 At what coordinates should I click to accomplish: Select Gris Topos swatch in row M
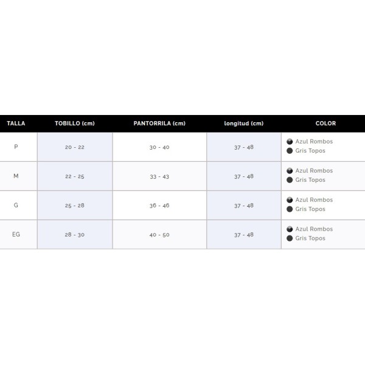coord(290,180)
